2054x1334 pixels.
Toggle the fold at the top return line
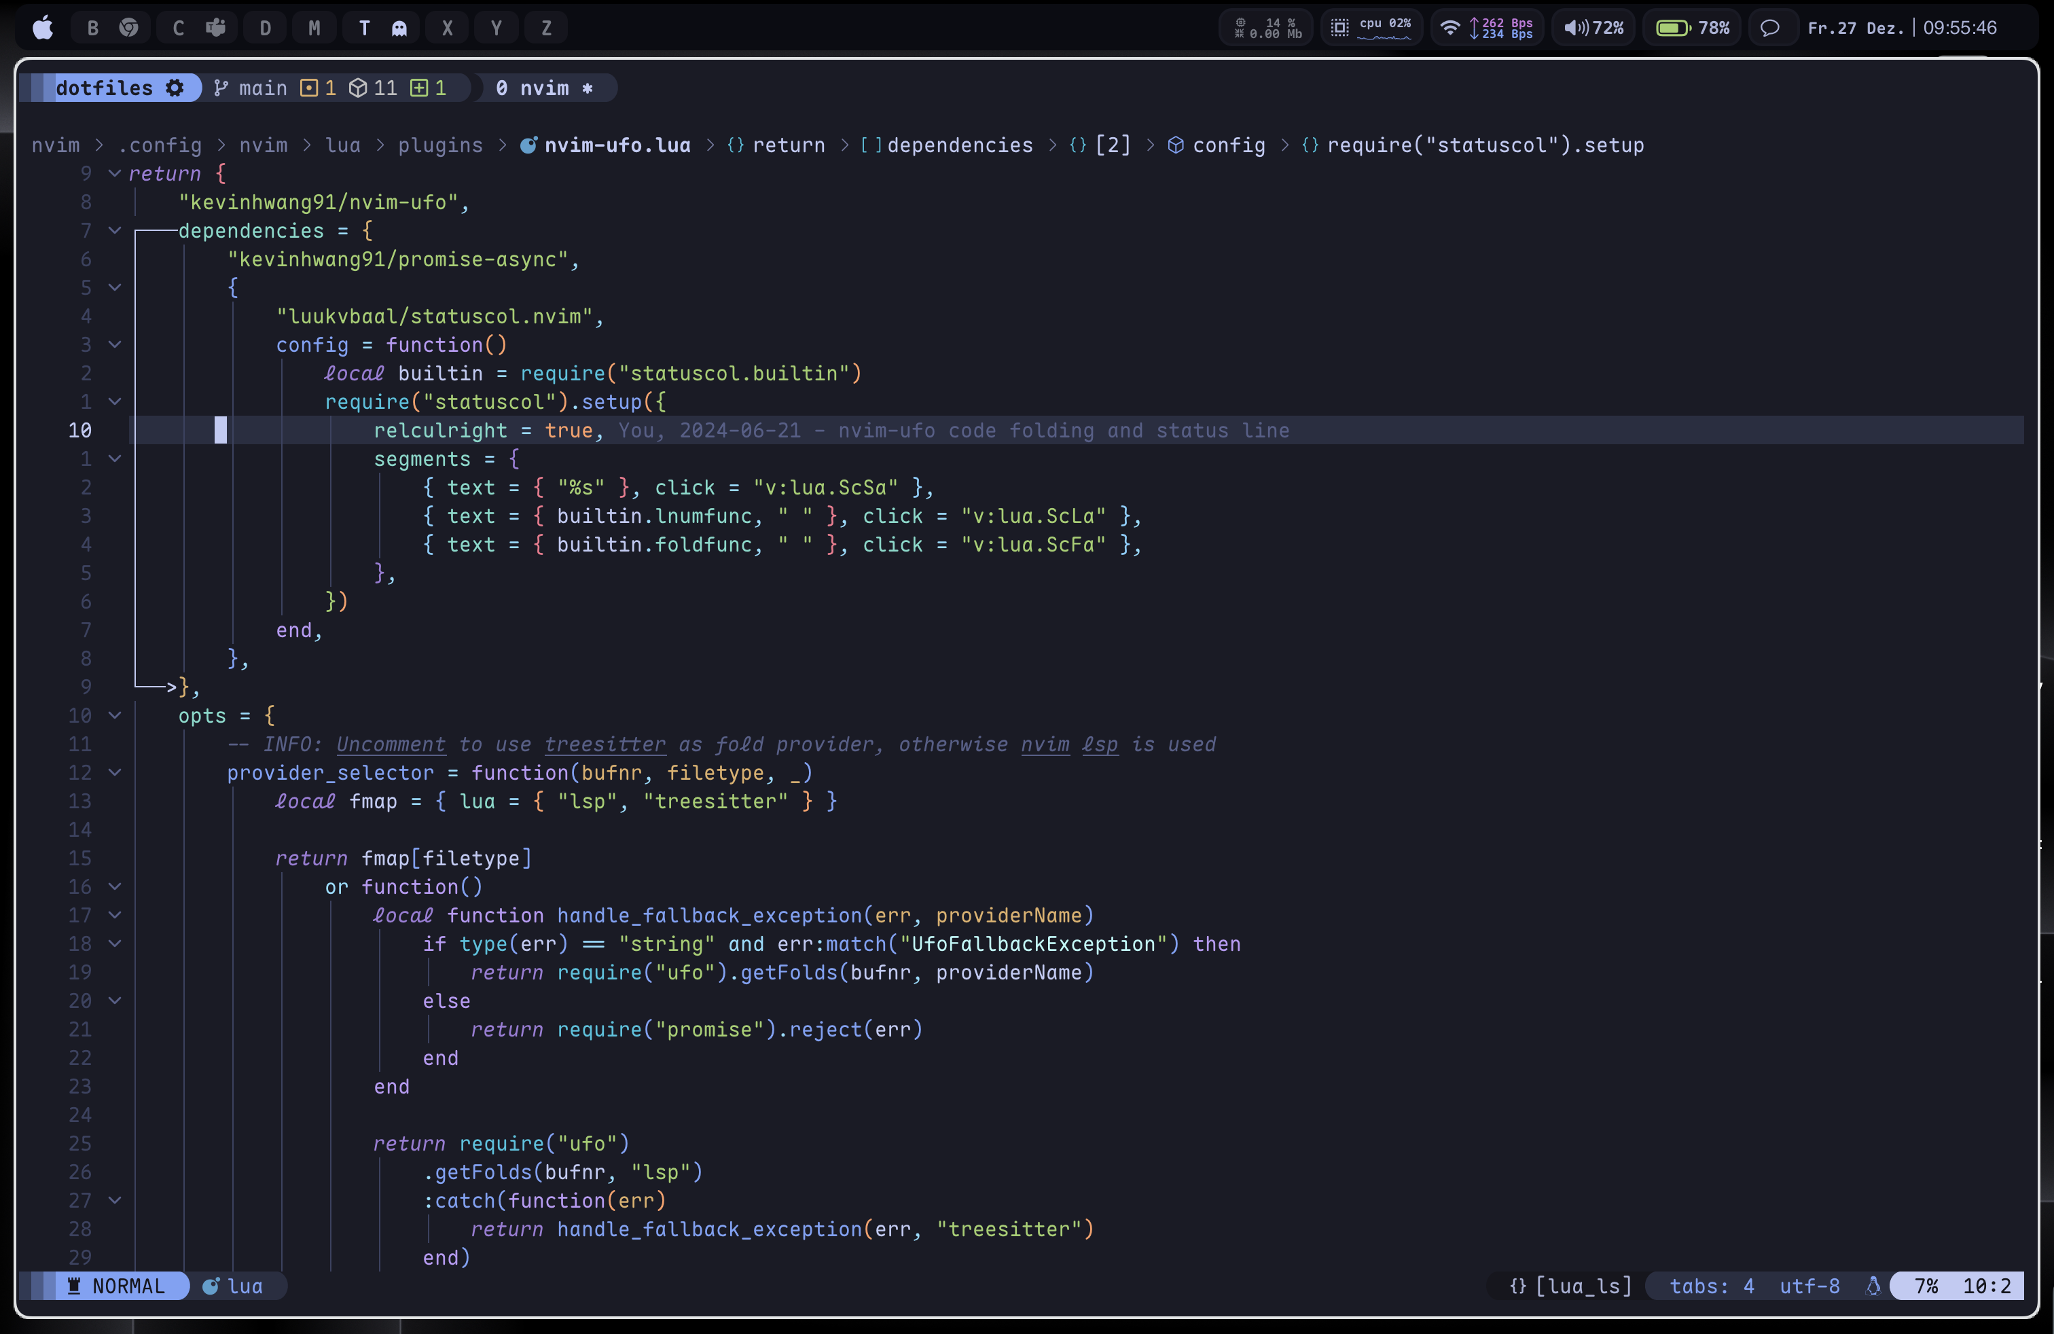(115, 173)
